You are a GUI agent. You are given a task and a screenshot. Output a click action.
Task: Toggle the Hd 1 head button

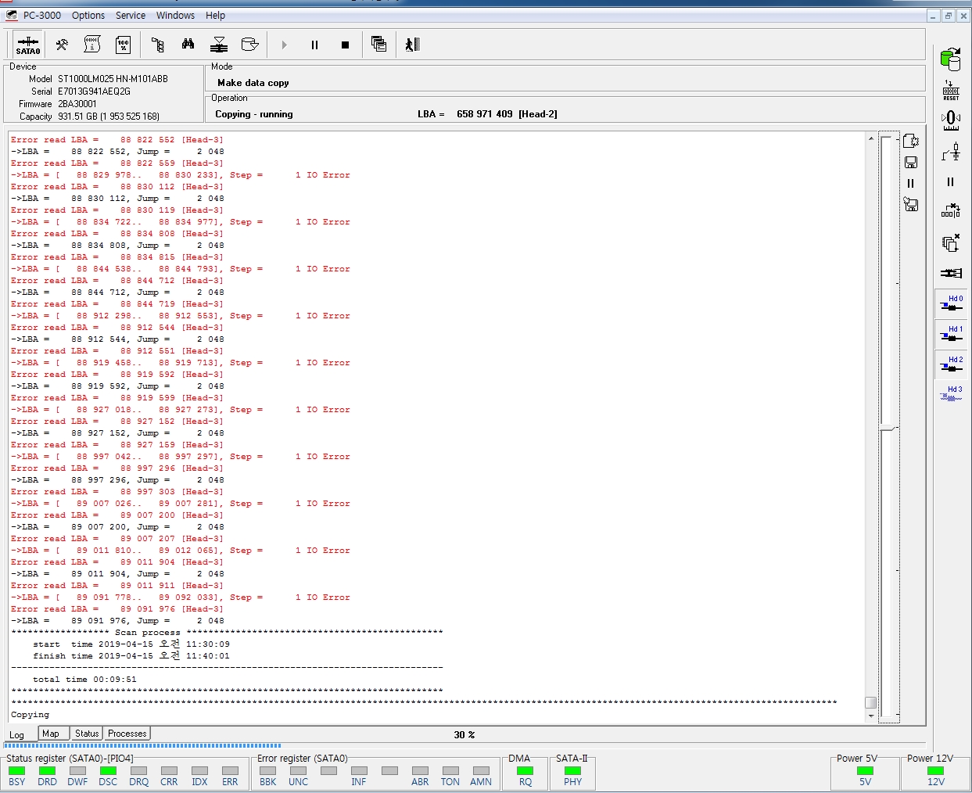pos(951,334)
